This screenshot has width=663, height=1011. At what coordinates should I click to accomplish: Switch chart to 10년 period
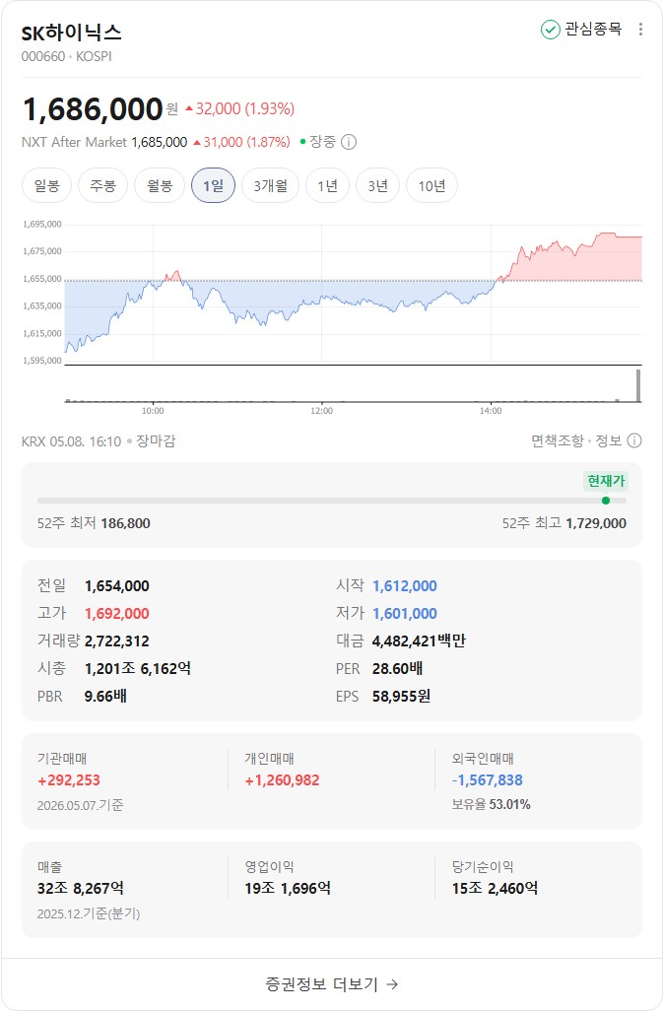[x=431, y=185]
